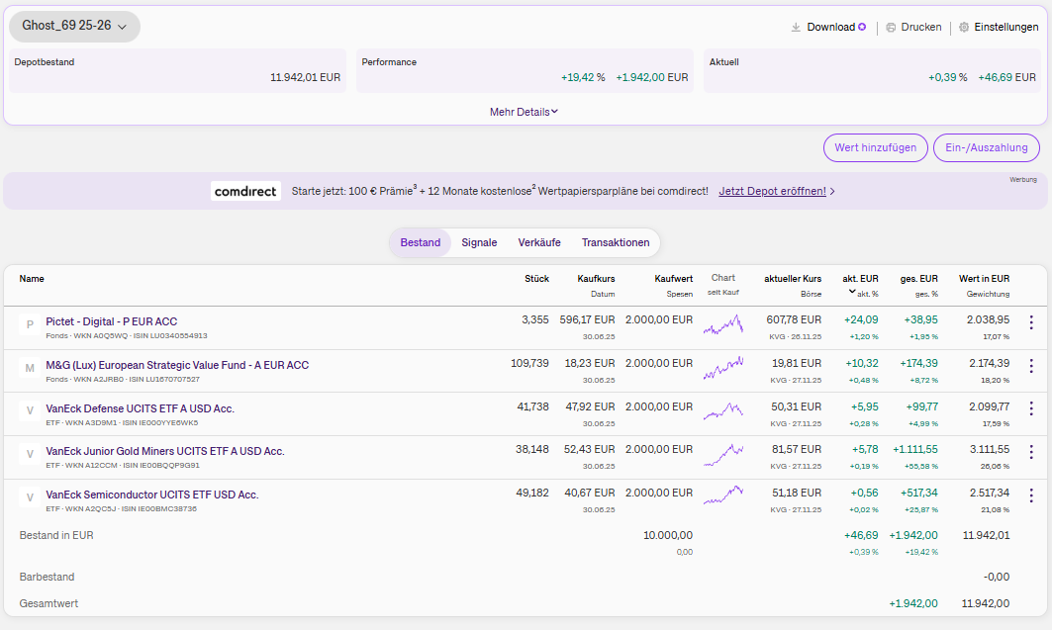Open three-dot menu for VanEck Junior Gold Miners
Viewport: 1052px width, 630px height.
point(1031,452)
